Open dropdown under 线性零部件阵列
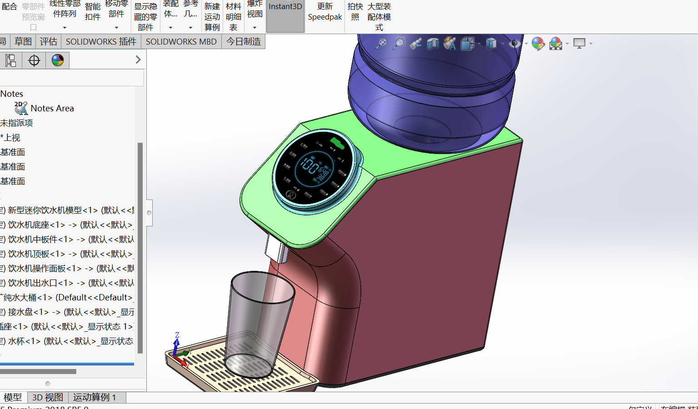This screenshot has height=409, width=698. (65, 28)
